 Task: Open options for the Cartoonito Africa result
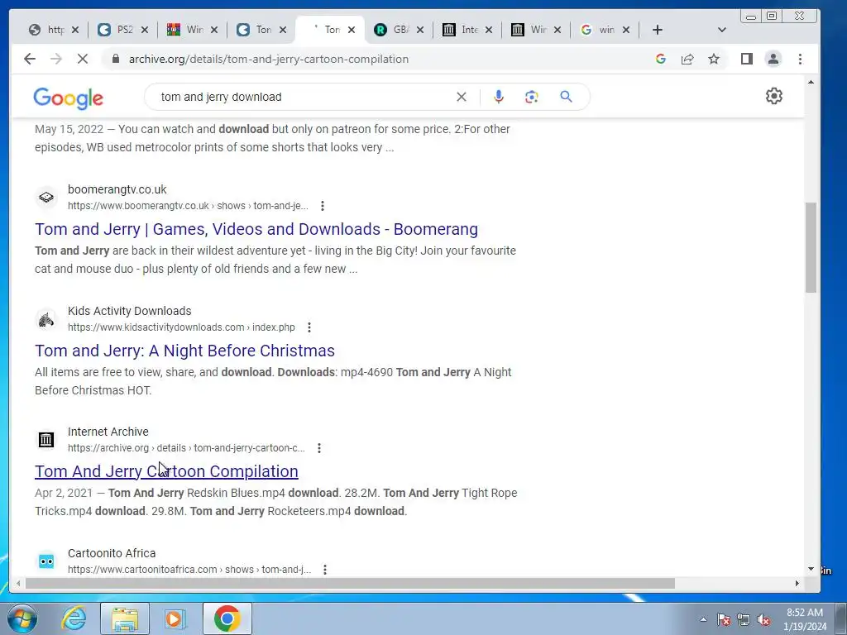[x=324, y=569]
